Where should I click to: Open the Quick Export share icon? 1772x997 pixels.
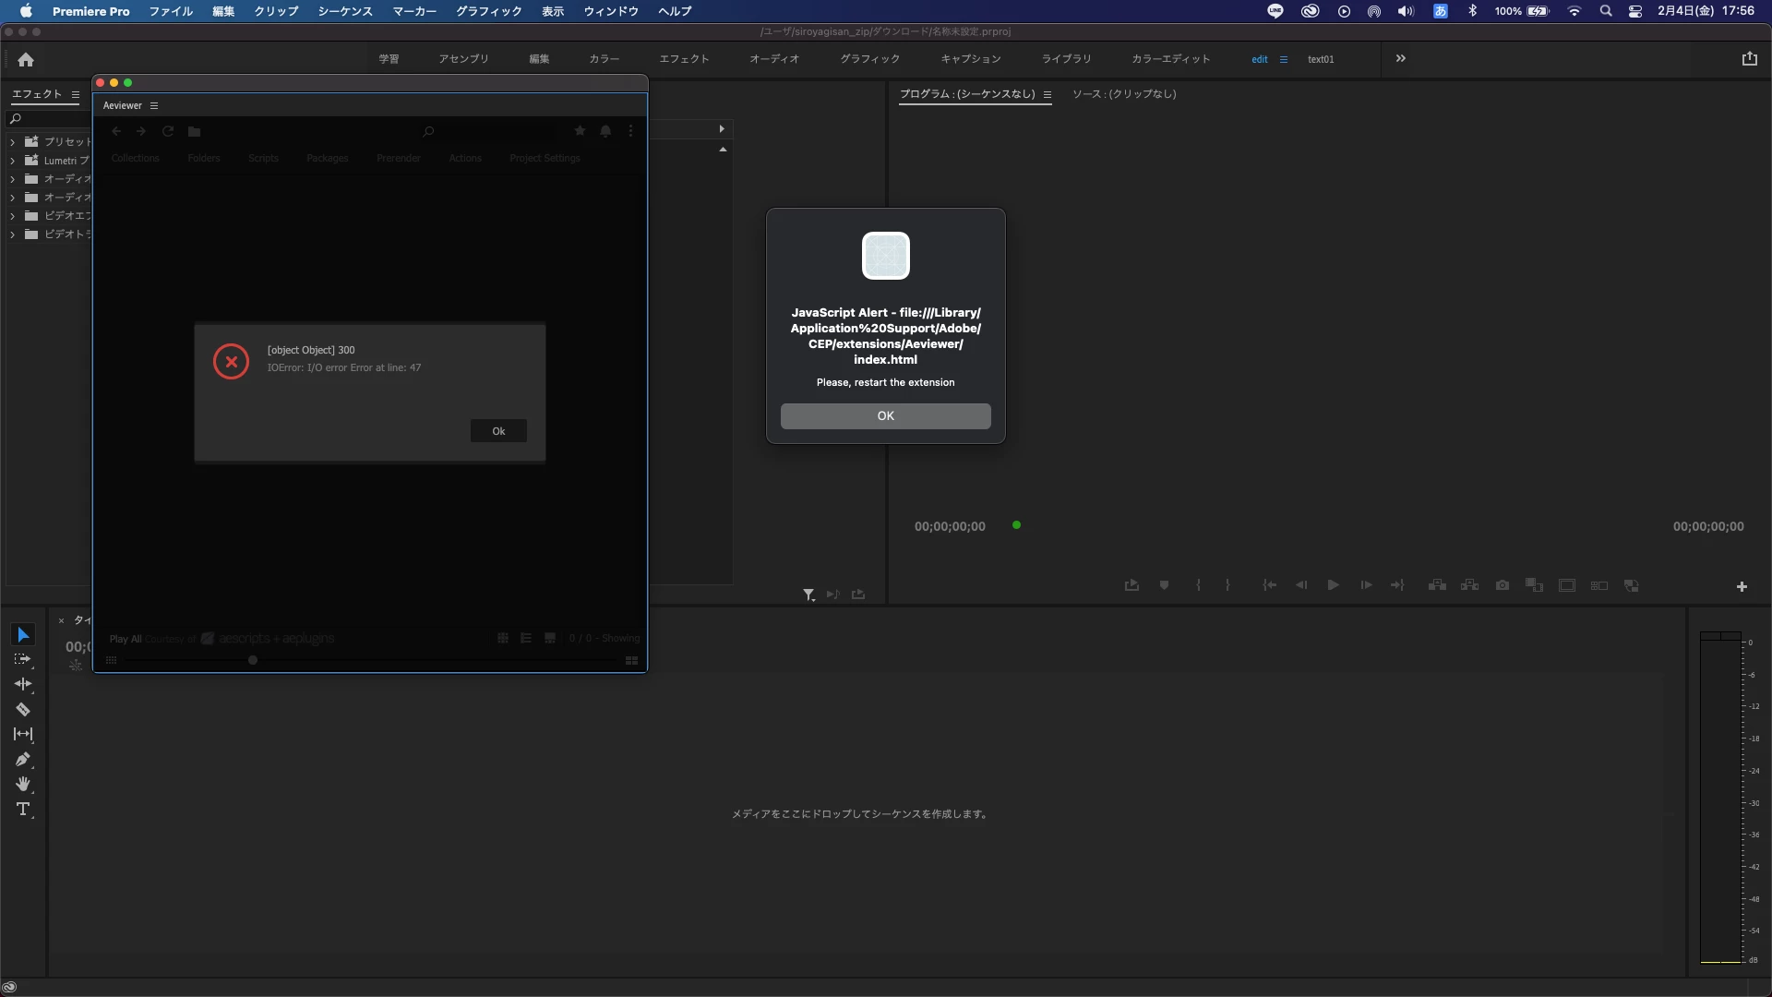click(x=1749, y=58)
